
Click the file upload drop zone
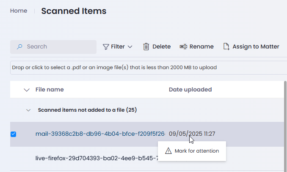(x=149, y=67)
